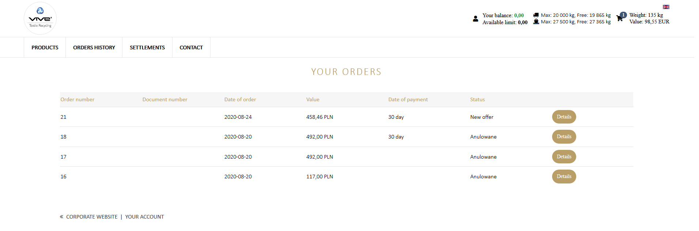Click the truck capacity icon
The image size is (699, 231).
(x=536, y=15)
